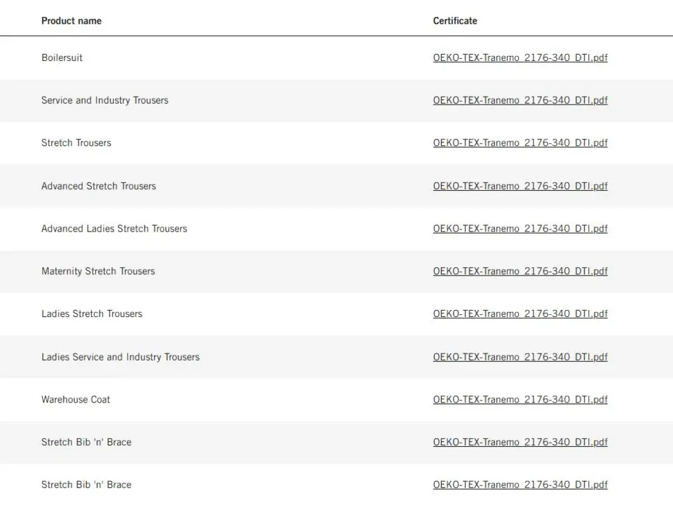Open the Stretch Trousers certificate PDF link
This screenshot has width=673, height=505.
(x=520, y=142)
